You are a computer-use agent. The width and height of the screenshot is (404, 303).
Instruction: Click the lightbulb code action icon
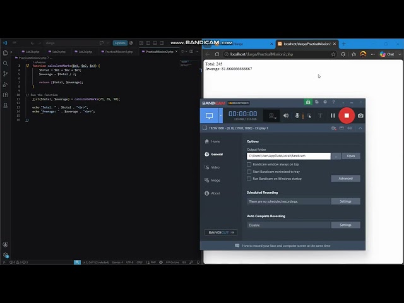pyautogui.click(x=28, y=66)
